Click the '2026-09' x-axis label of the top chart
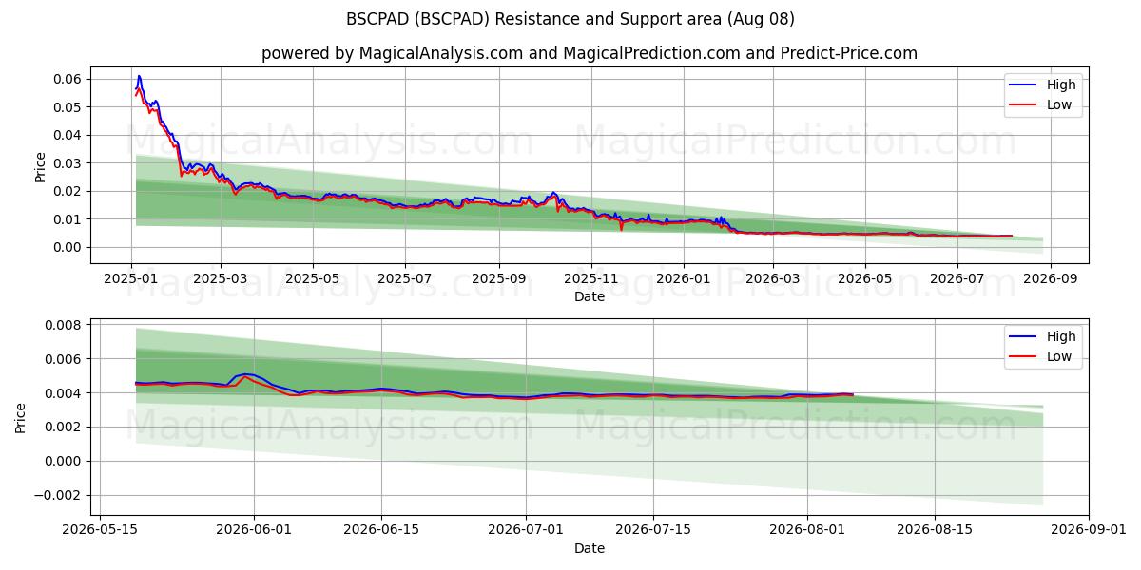This screenshot has height=570, width=1141. tap(1051, 279)
